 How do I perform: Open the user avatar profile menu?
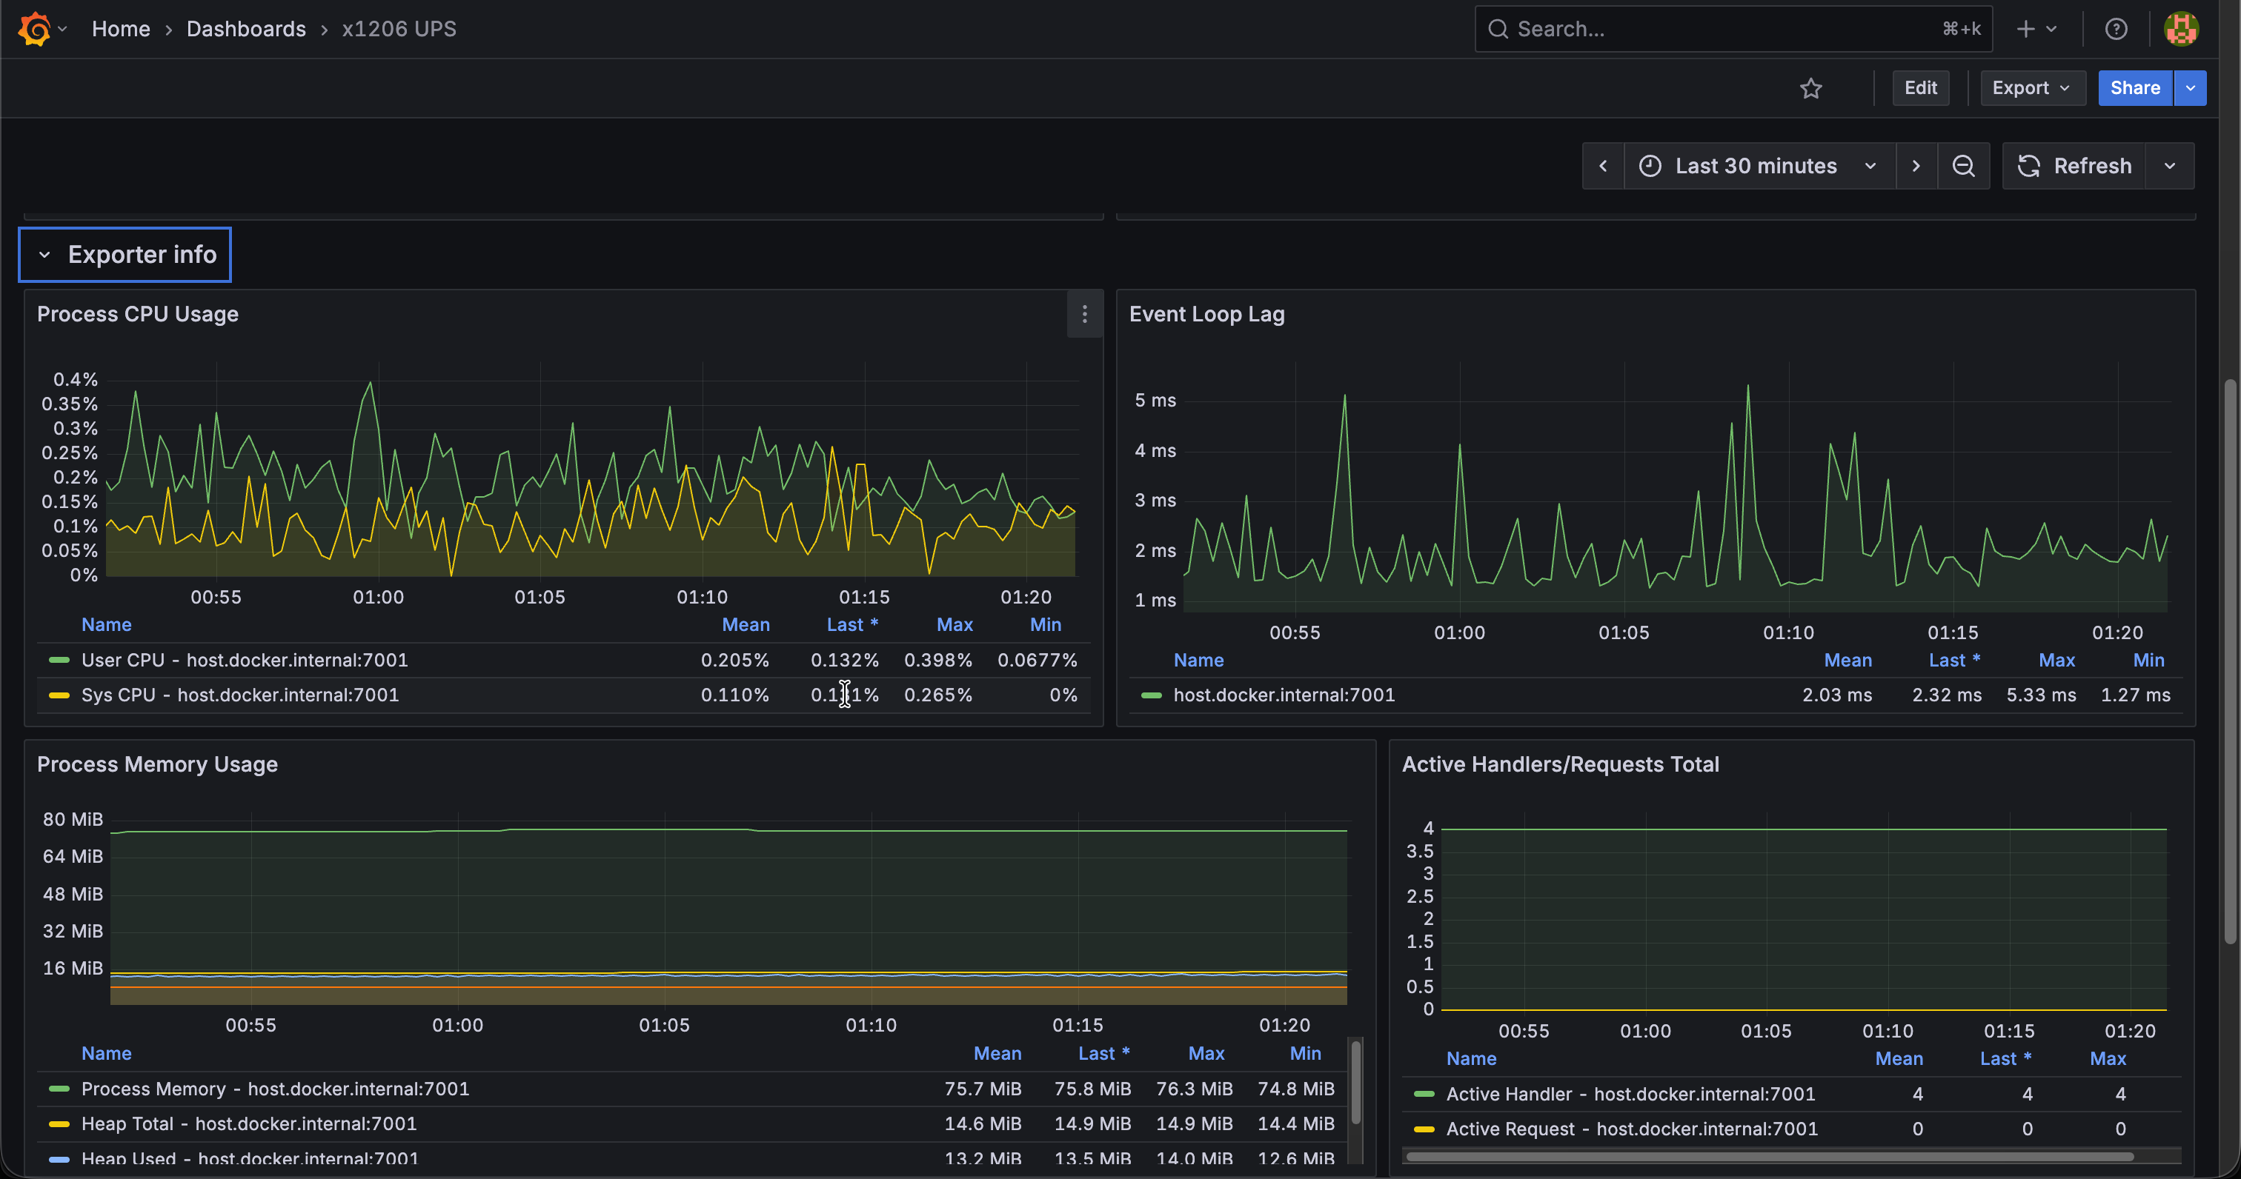(2181, 29)
